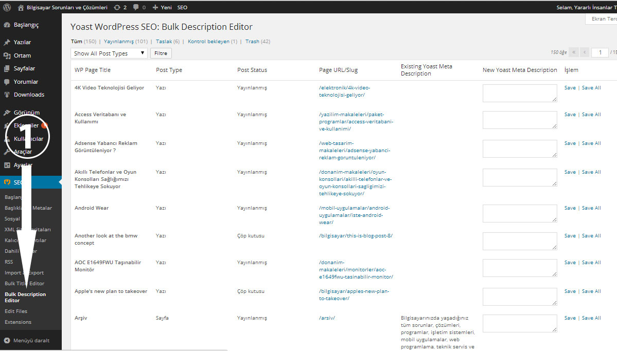Click the plus Yeni icon in admin bar
Screen dimensions: 617x351
tap(155, 8)
